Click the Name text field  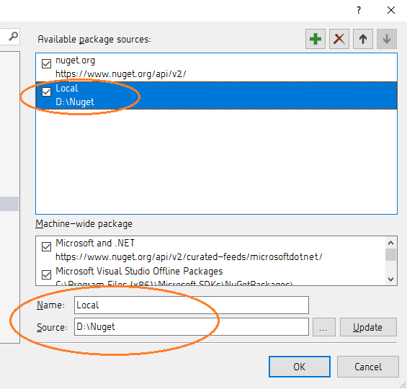coord(192,305)
